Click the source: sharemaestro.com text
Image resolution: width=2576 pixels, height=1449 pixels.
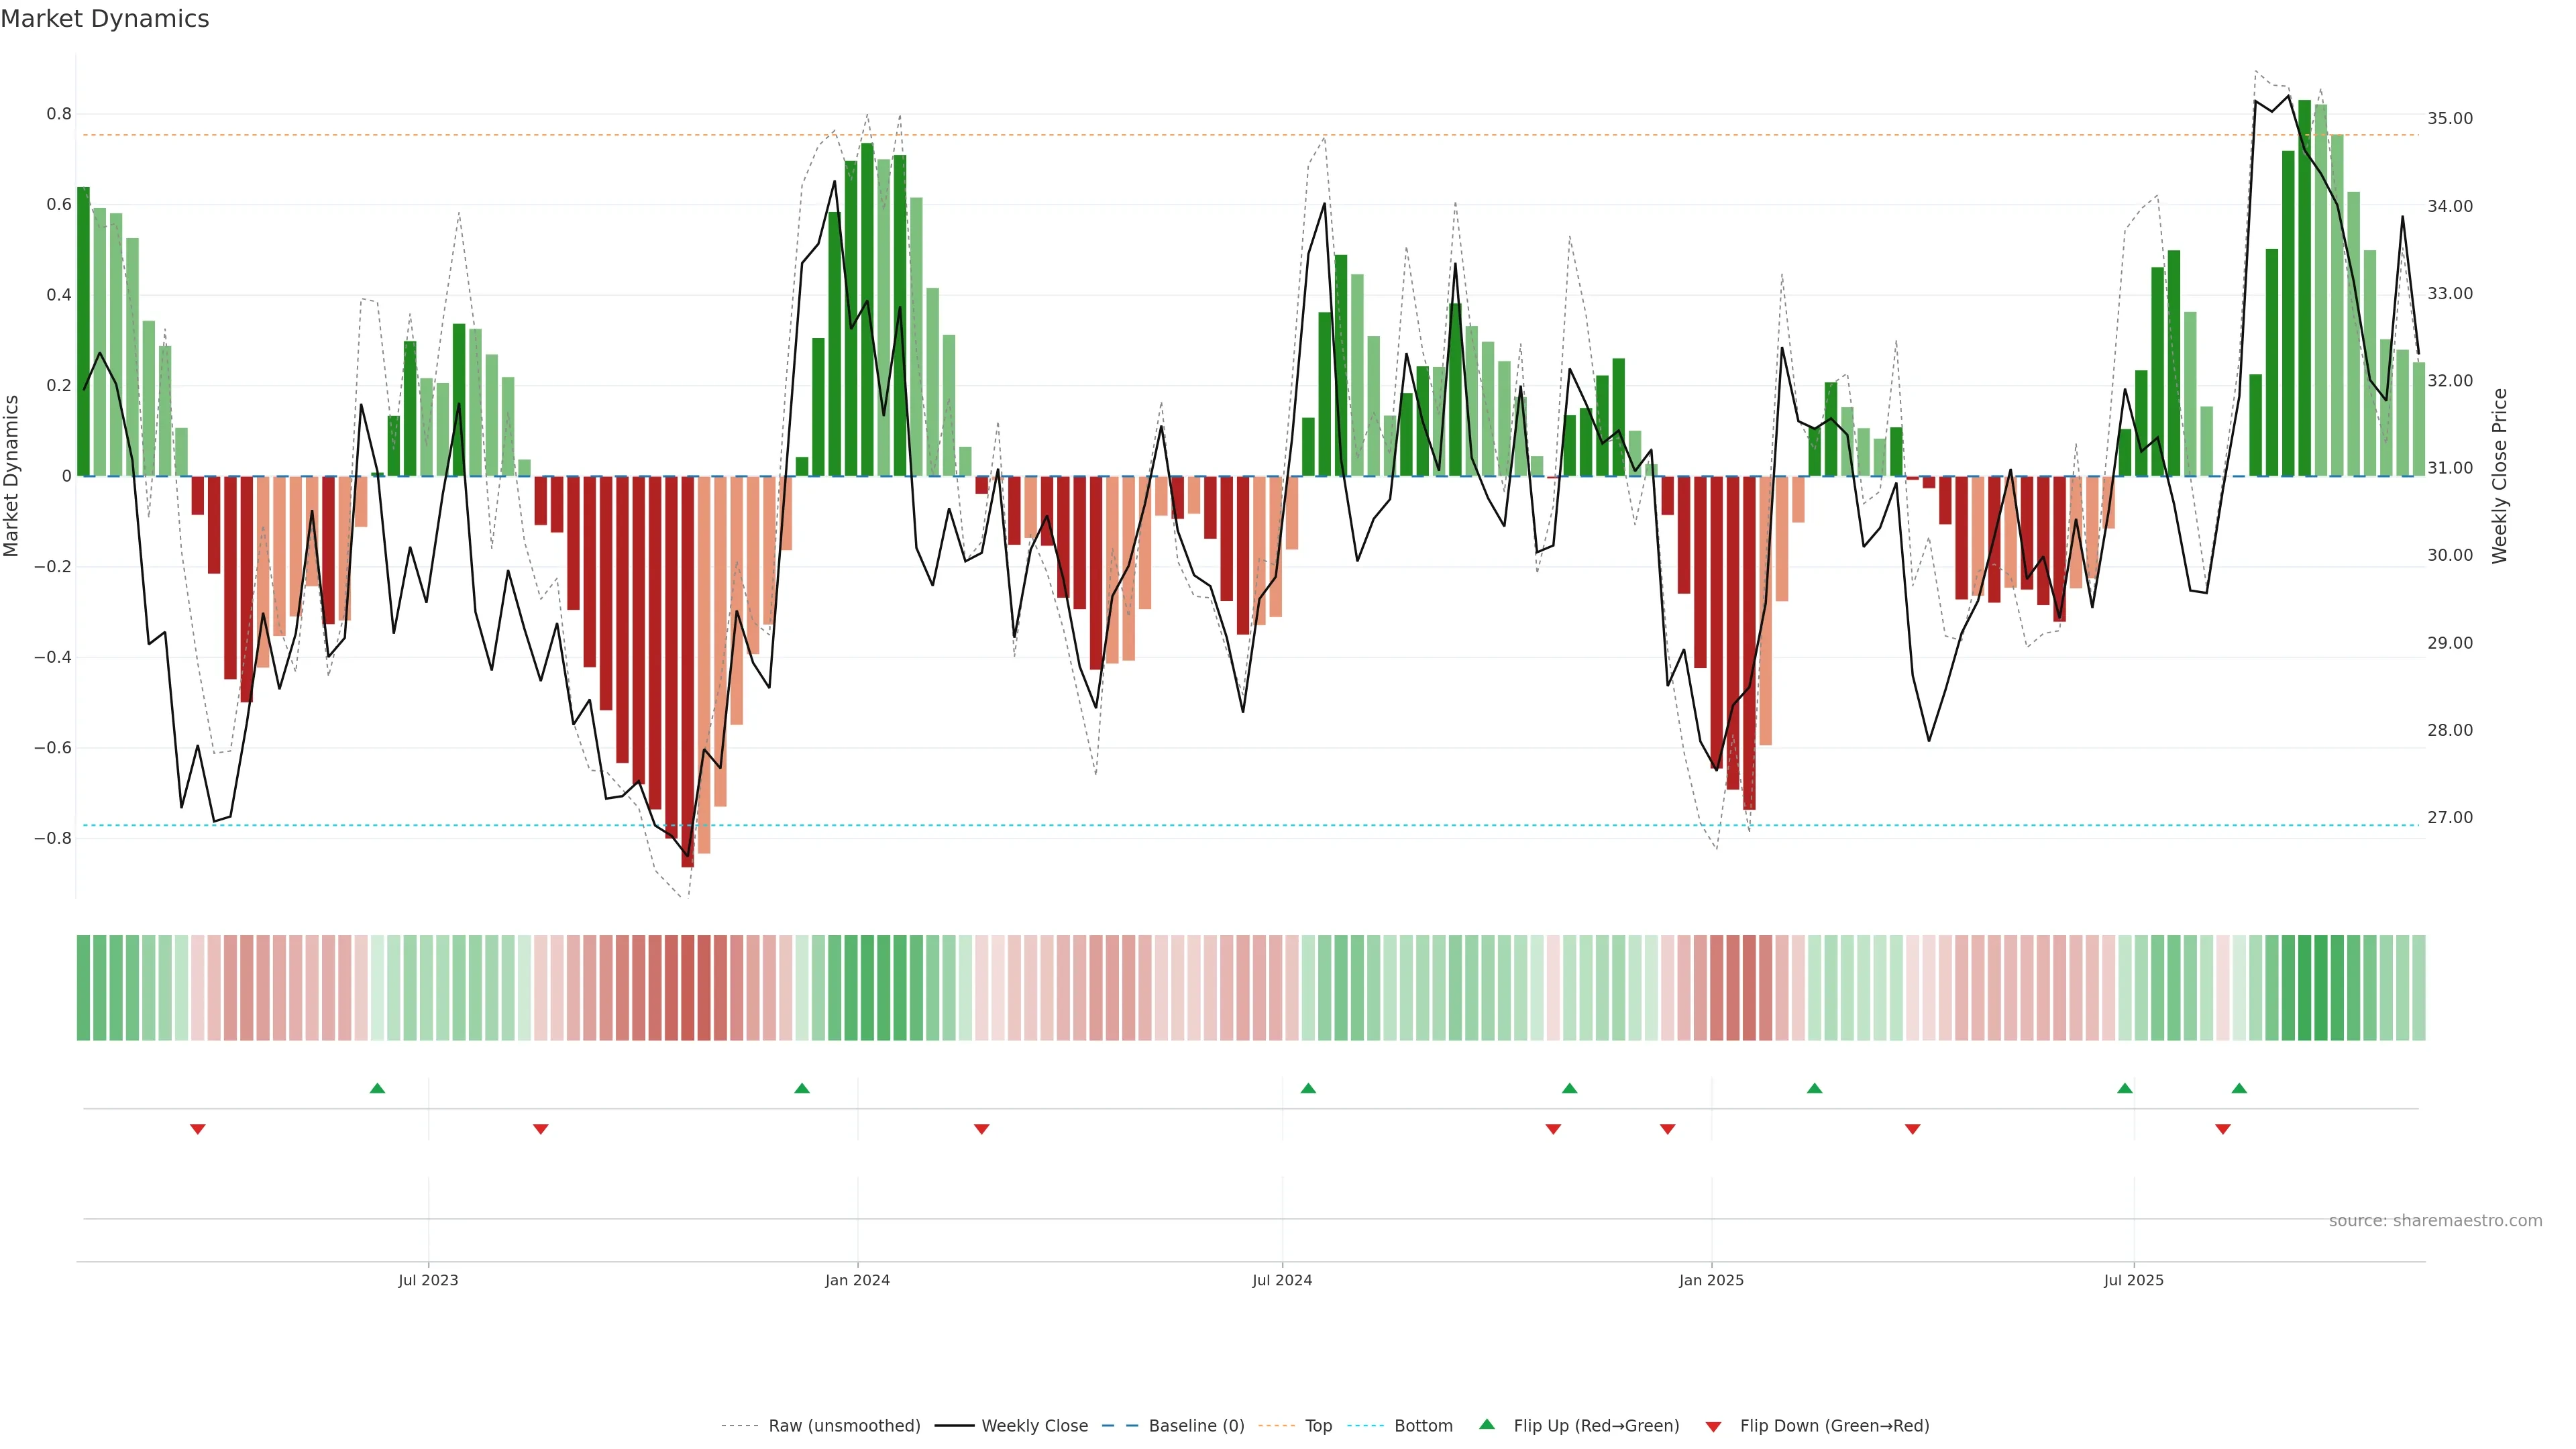click(2435, 1221)
